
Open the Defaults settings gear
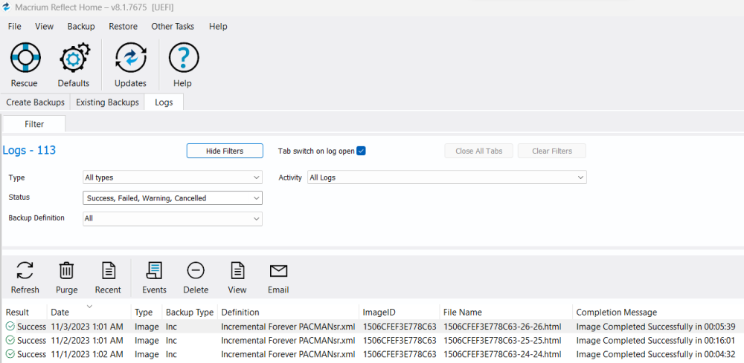pos(74,65)
